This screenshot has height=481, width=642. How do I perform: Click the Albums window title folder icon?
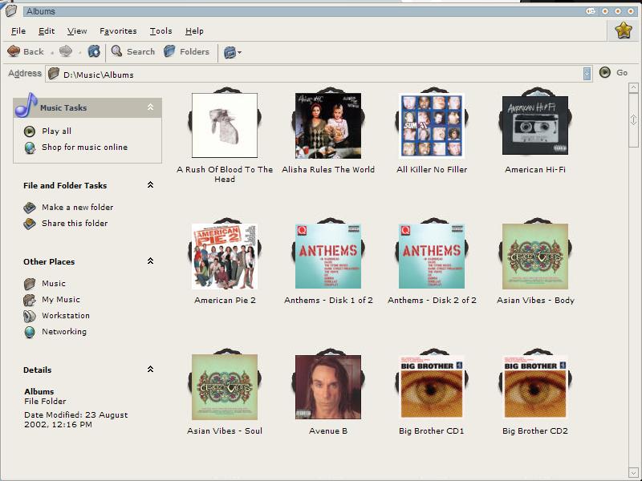pos(11,10)
